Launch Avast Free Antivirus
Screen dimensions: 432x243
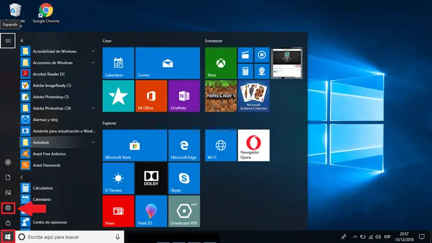coord(58,154)
